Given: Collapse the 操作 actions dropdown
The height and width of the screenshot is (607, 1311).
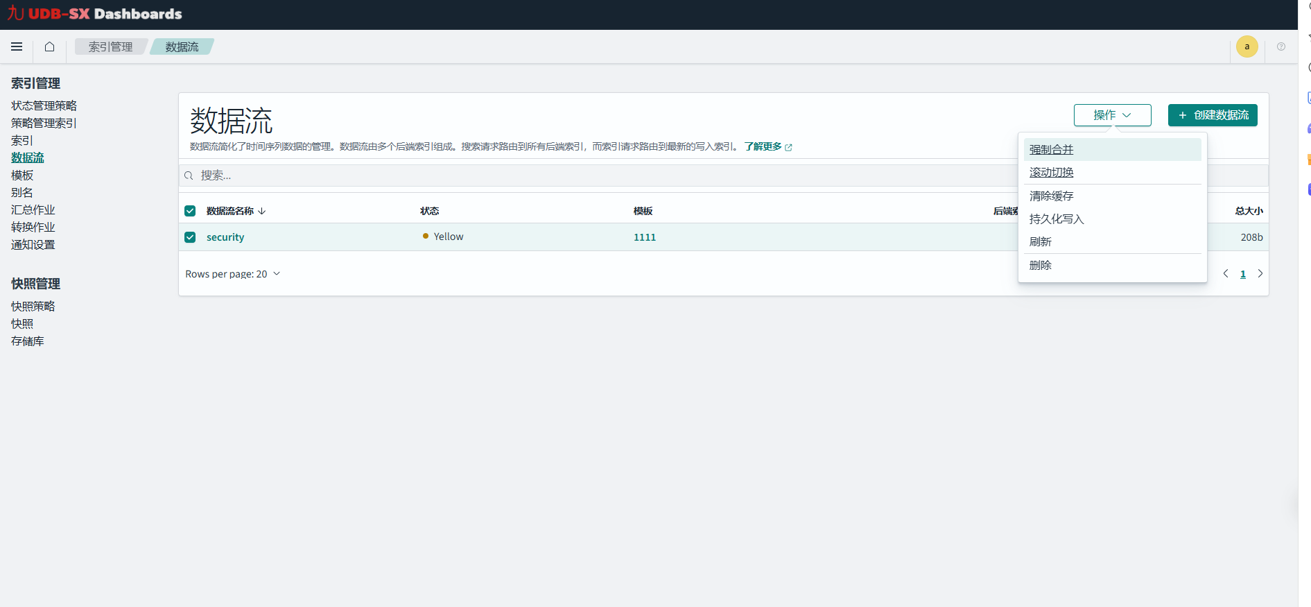Looking at the screenshot, I should (x=1112, y=115).
